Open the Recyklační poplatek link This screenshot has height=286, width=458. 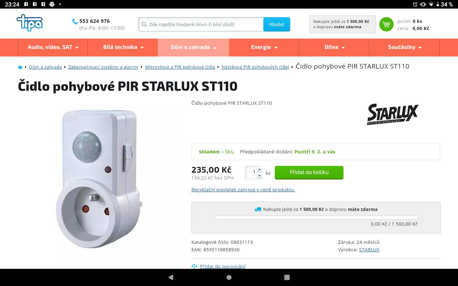(x=243, y=189)
